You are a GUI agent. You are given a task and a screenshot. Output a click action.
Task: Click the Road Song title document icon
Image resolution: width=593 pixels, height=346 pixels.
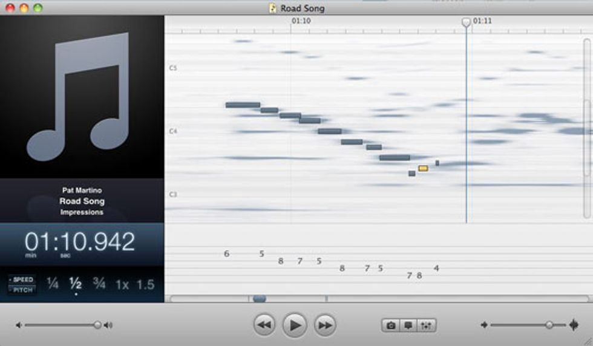pyautogui.click(x=272, y=8)
